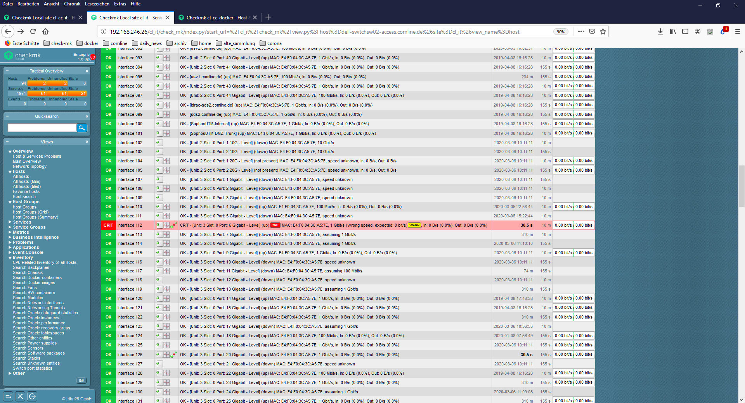Click the add snapin icon in sidebar footer

9,396
